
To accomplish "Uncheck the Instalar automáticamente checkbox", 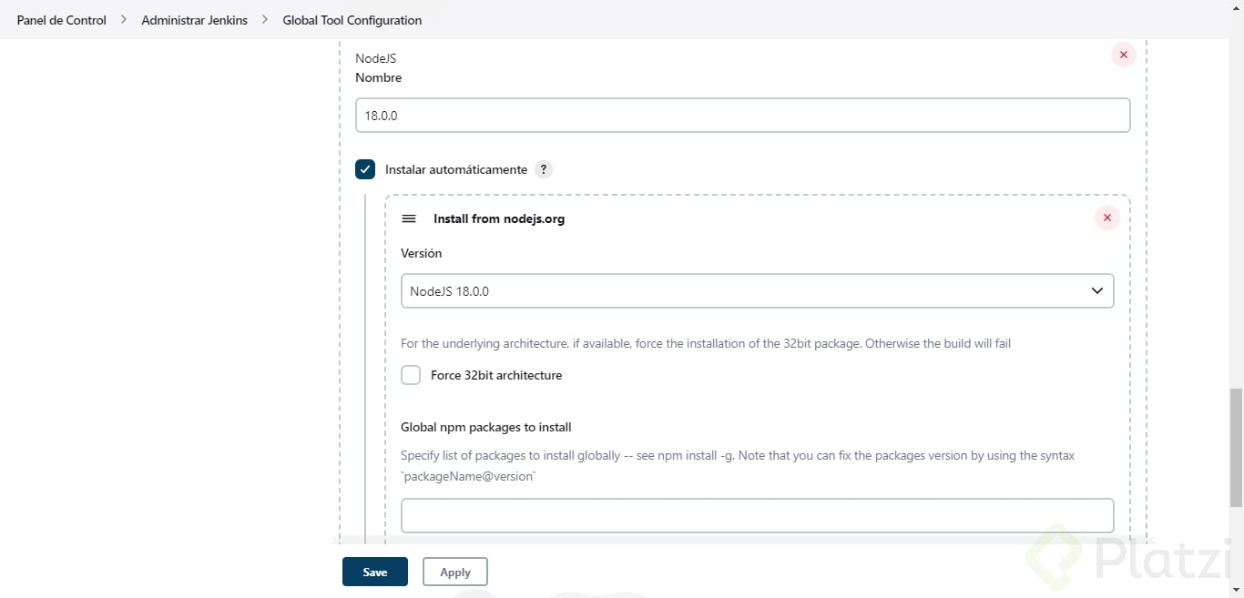I will (365, 169).
